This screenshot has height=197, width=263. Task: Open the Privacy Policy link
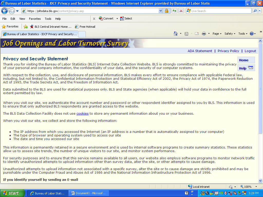point(228,51)
